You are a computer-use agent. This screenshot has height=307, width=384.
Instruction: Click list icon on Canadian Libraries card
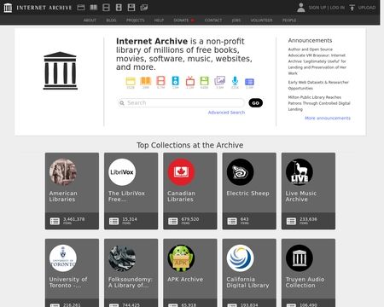[173, 221]
